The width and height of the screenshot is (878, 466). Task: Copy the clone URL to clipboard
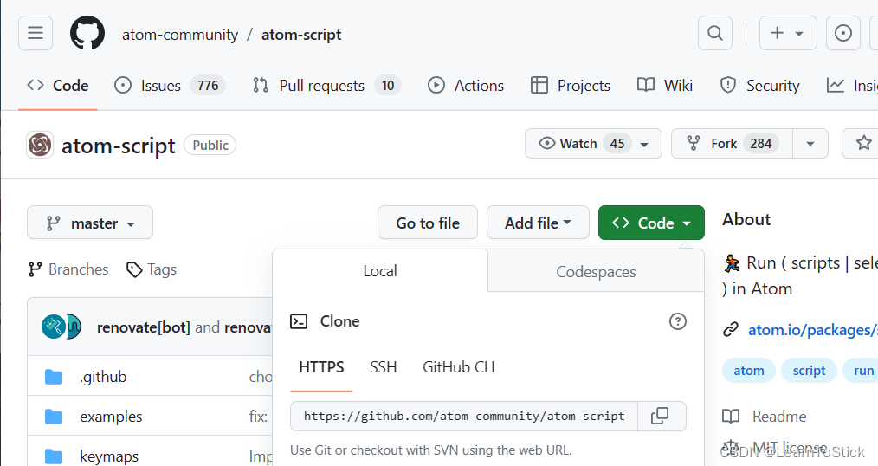tap(660, 416)
